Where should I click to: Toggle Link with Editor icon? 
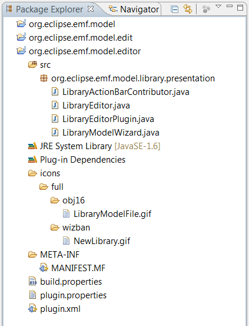tap(188, 9)
